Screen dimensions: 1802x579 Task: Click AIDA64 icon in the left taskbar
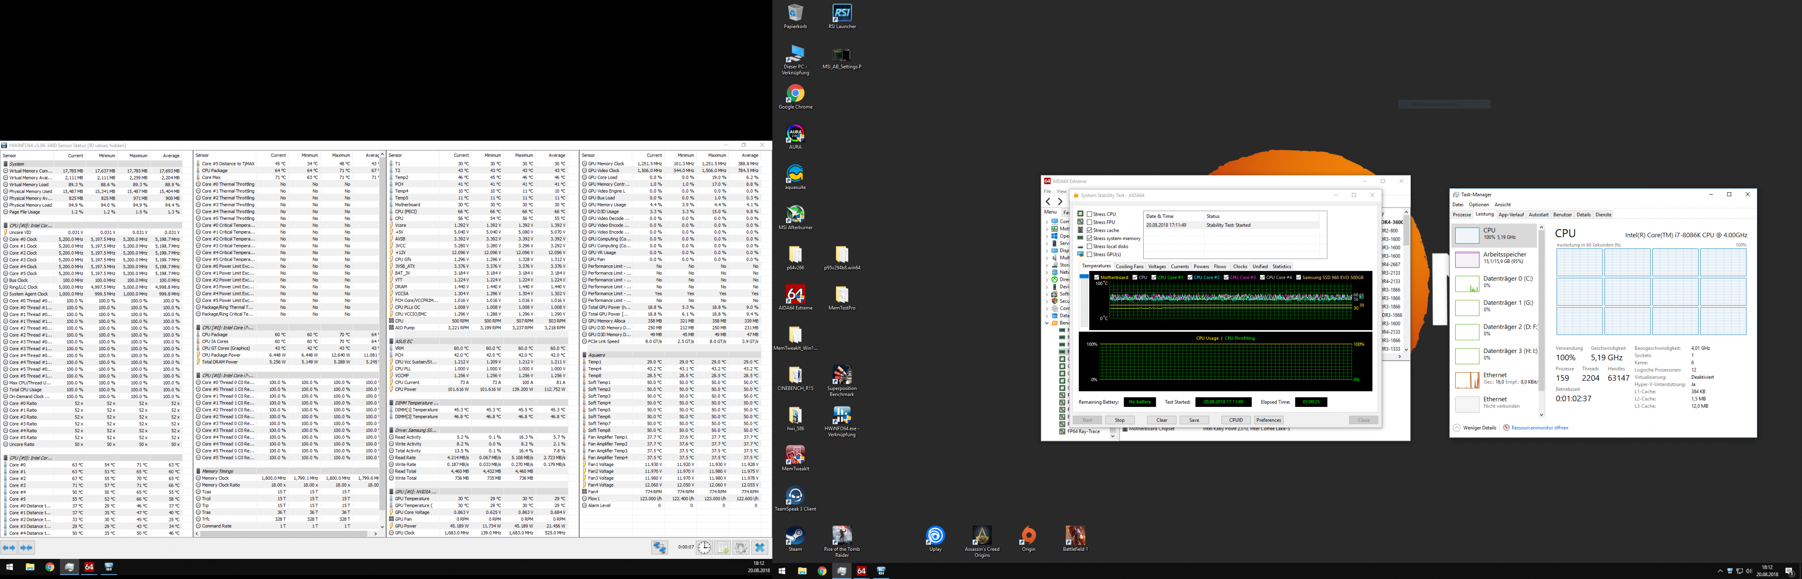(89, 567)
